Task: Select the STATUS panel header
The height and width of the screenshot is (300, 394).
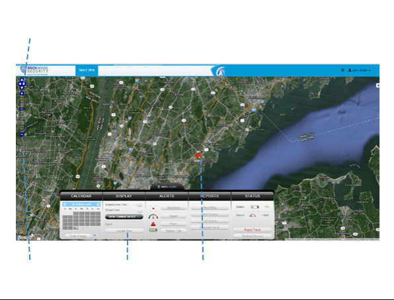Action: pos(253,196)
